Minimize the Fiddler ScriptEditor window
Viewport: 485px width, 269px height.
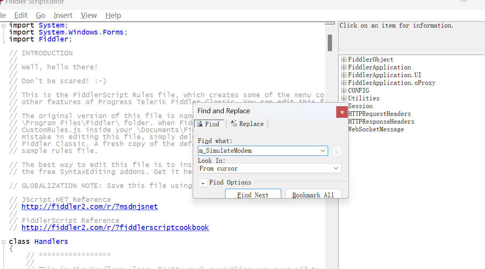click(x=463, y=2)
